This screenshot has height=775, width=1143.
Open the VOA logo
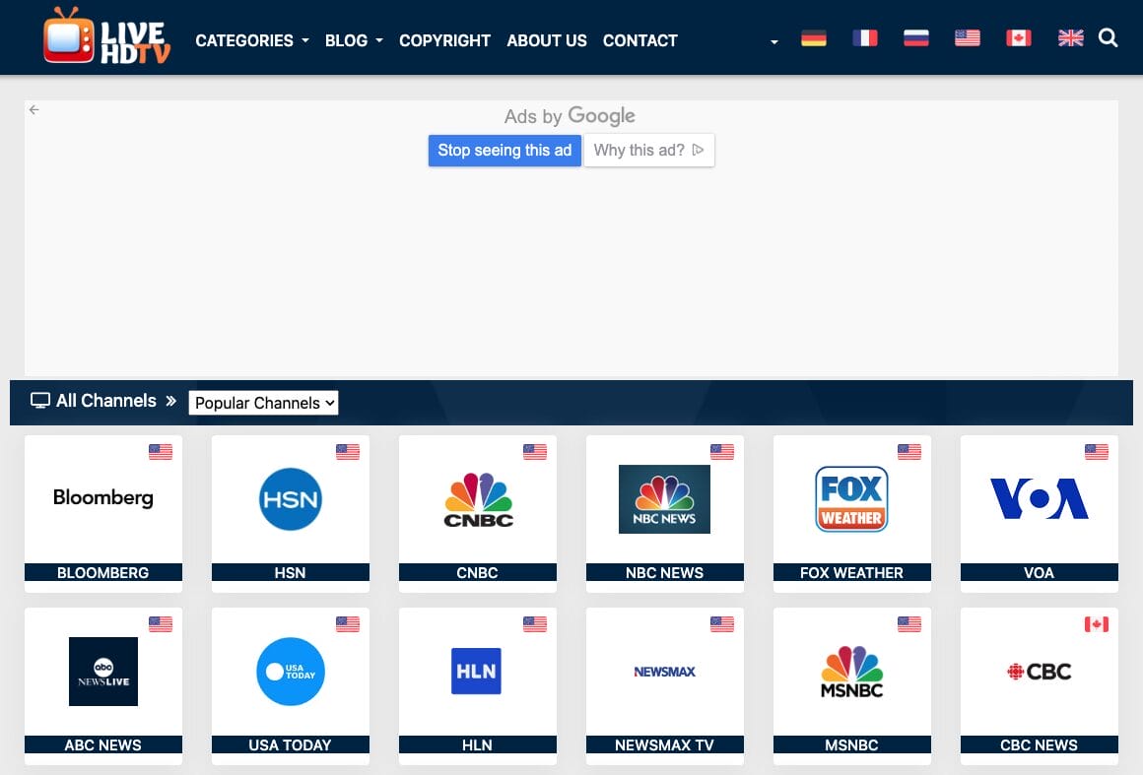(x=1039, y=499)
